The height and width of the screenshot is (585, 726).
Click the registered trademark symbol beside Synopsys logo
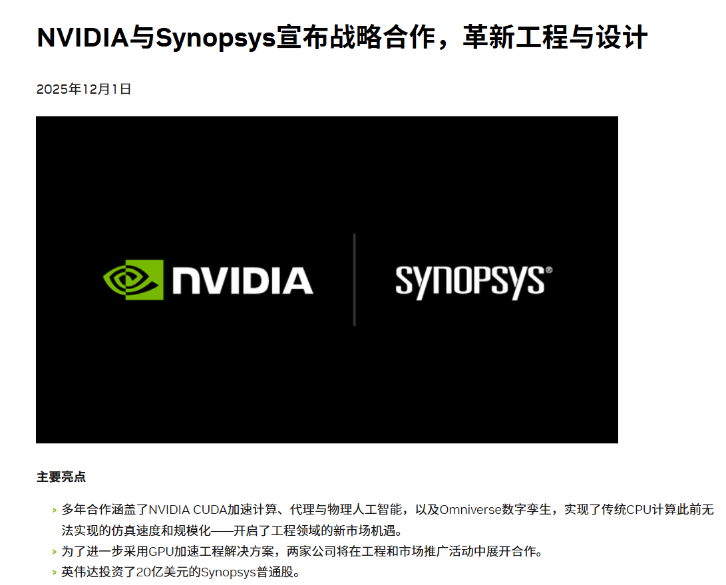point(549,270)
